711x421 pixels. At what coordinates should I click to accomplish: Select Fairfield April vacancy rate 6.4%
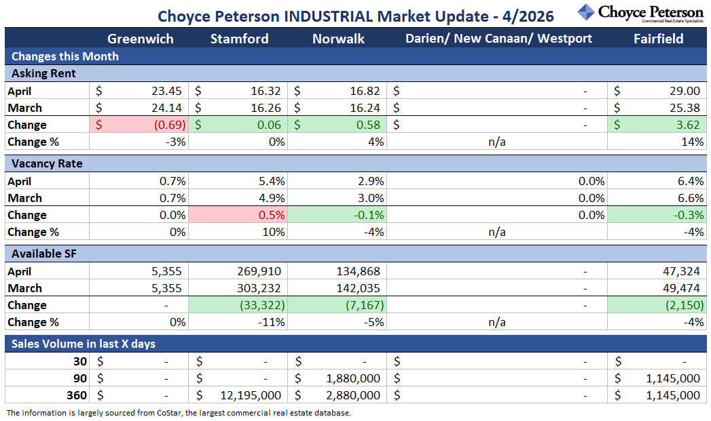coord(657,181)
